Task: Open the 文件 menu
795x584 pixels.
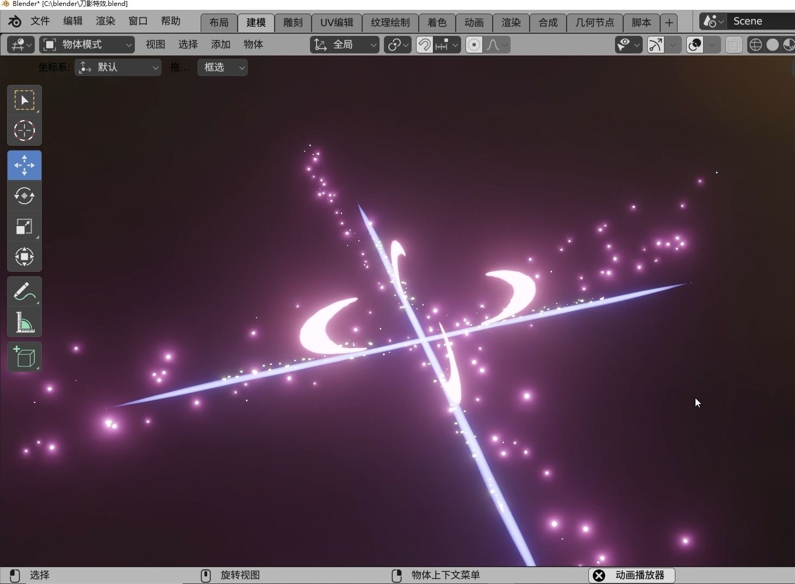Action: (x=40, y=21)
